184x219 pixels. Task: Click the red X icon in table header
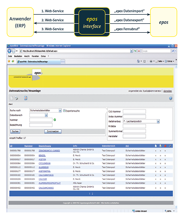(165, 146)
